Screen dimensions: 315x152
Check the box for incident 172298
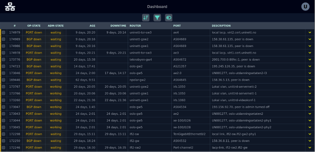point(4,134)
